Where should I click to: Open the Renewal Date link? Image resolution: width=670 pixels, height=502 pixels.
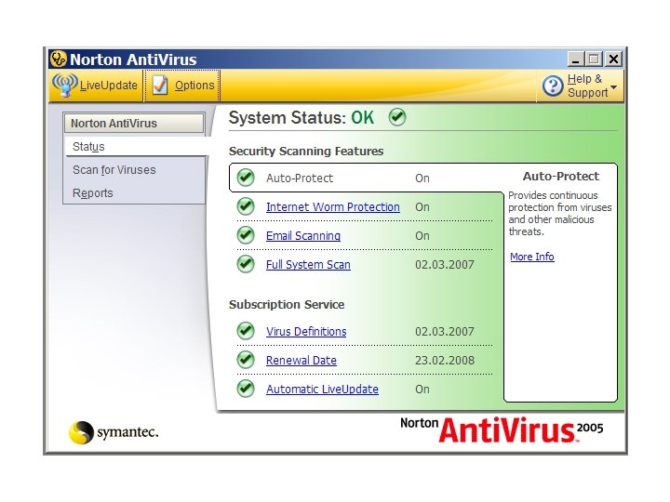[x=301, y=361]
